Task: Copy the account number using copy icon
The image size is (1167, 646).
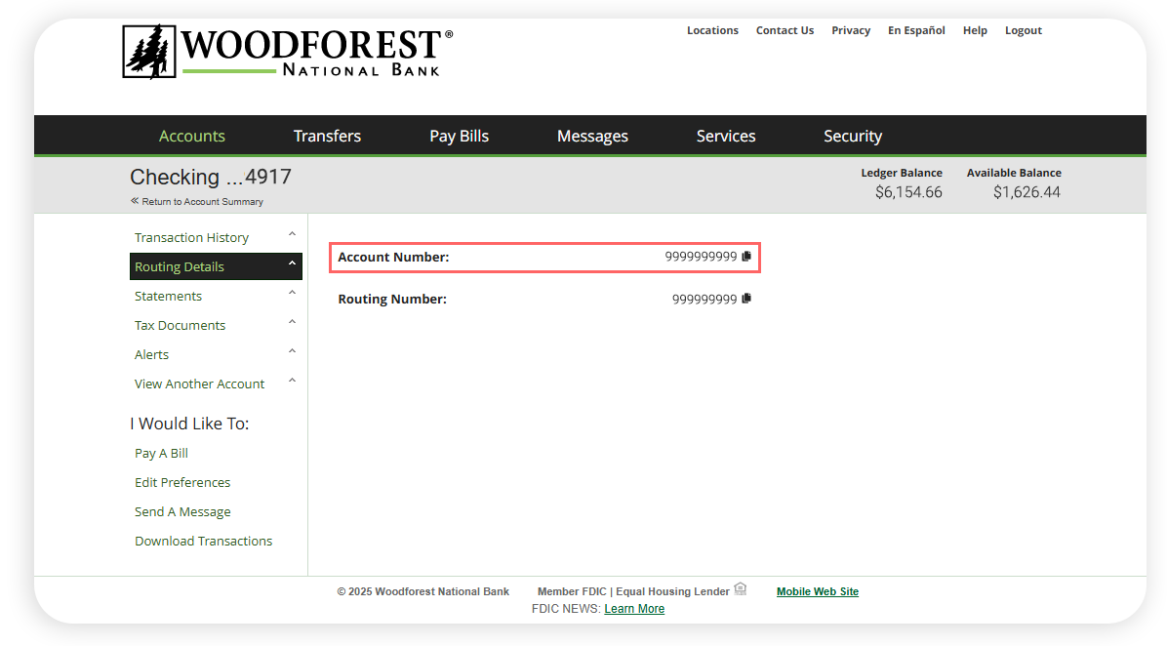Action: [746, 257]
